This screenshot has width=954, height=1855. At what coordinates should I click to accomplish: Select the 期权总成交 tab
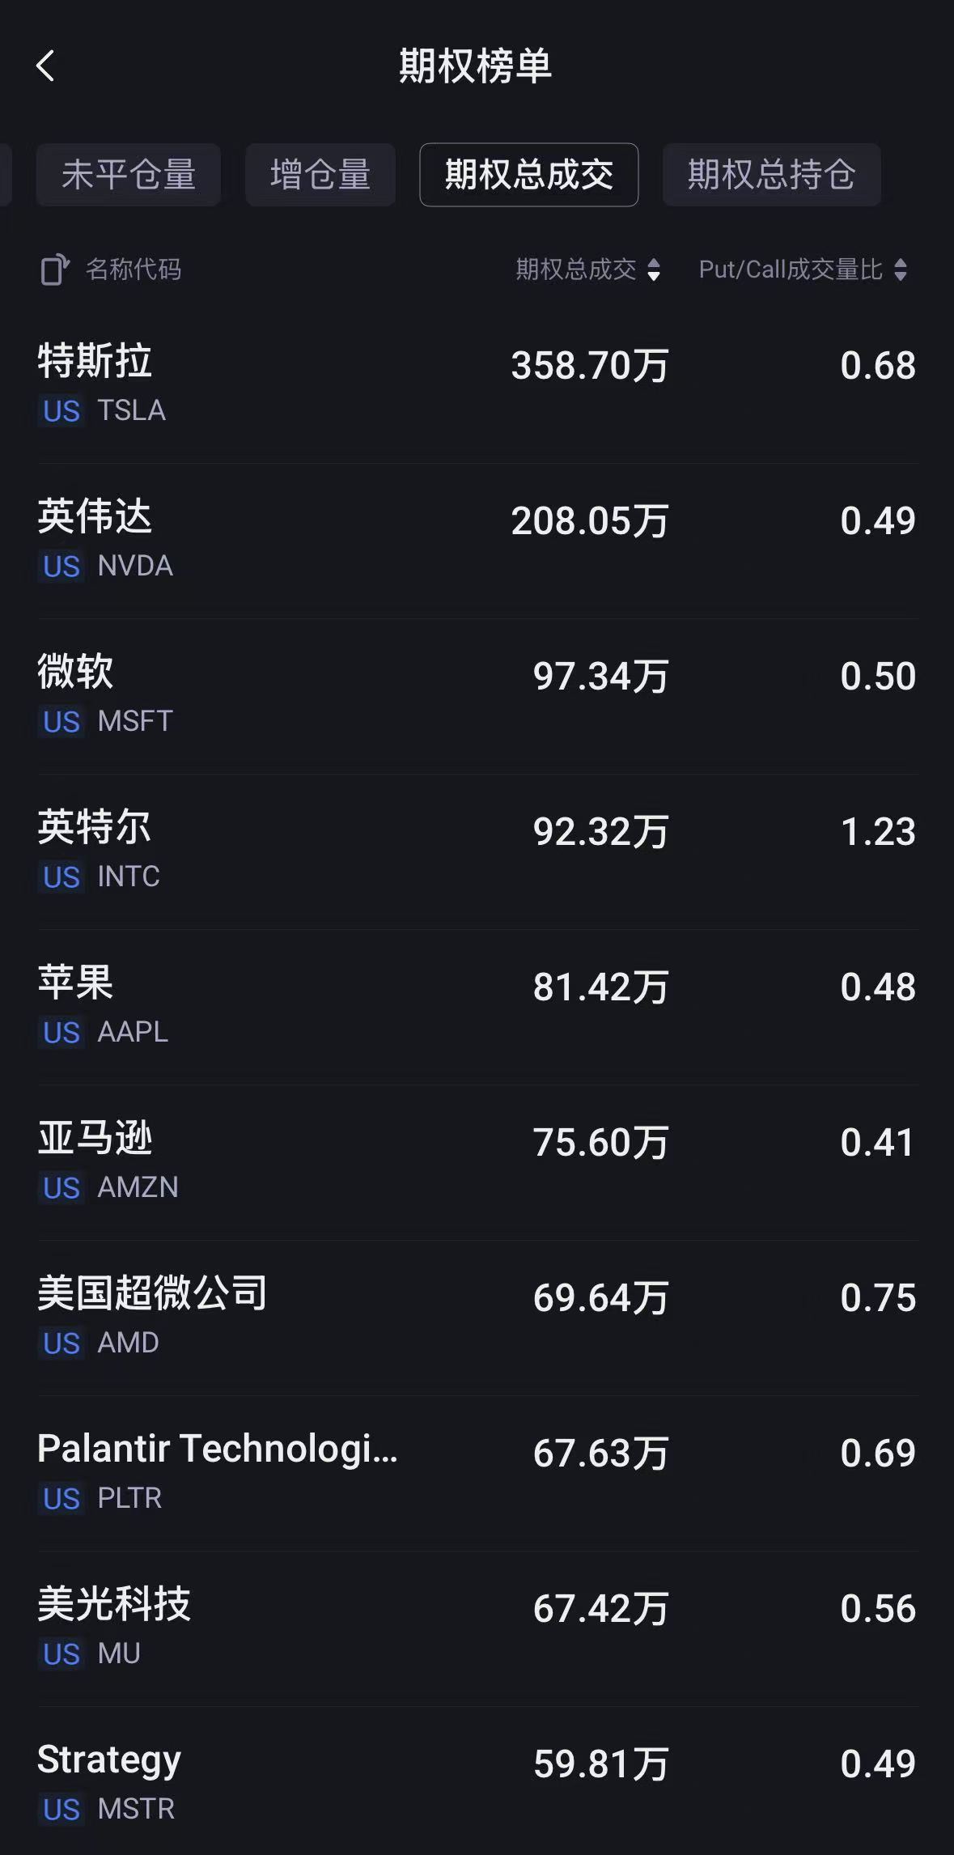coord(528,175)
